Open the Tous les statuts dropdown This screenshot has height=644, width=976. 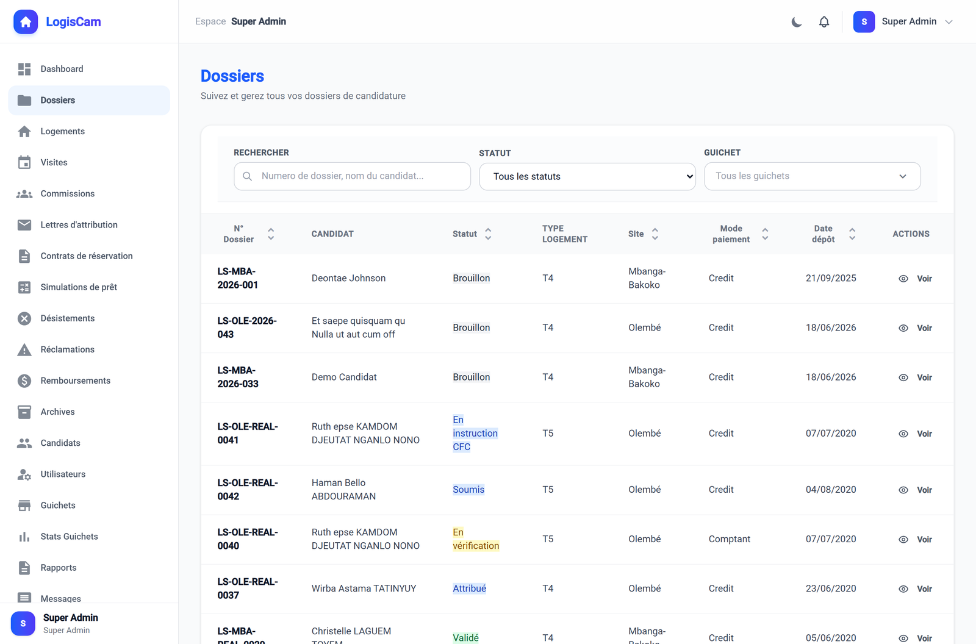point(587,176)
